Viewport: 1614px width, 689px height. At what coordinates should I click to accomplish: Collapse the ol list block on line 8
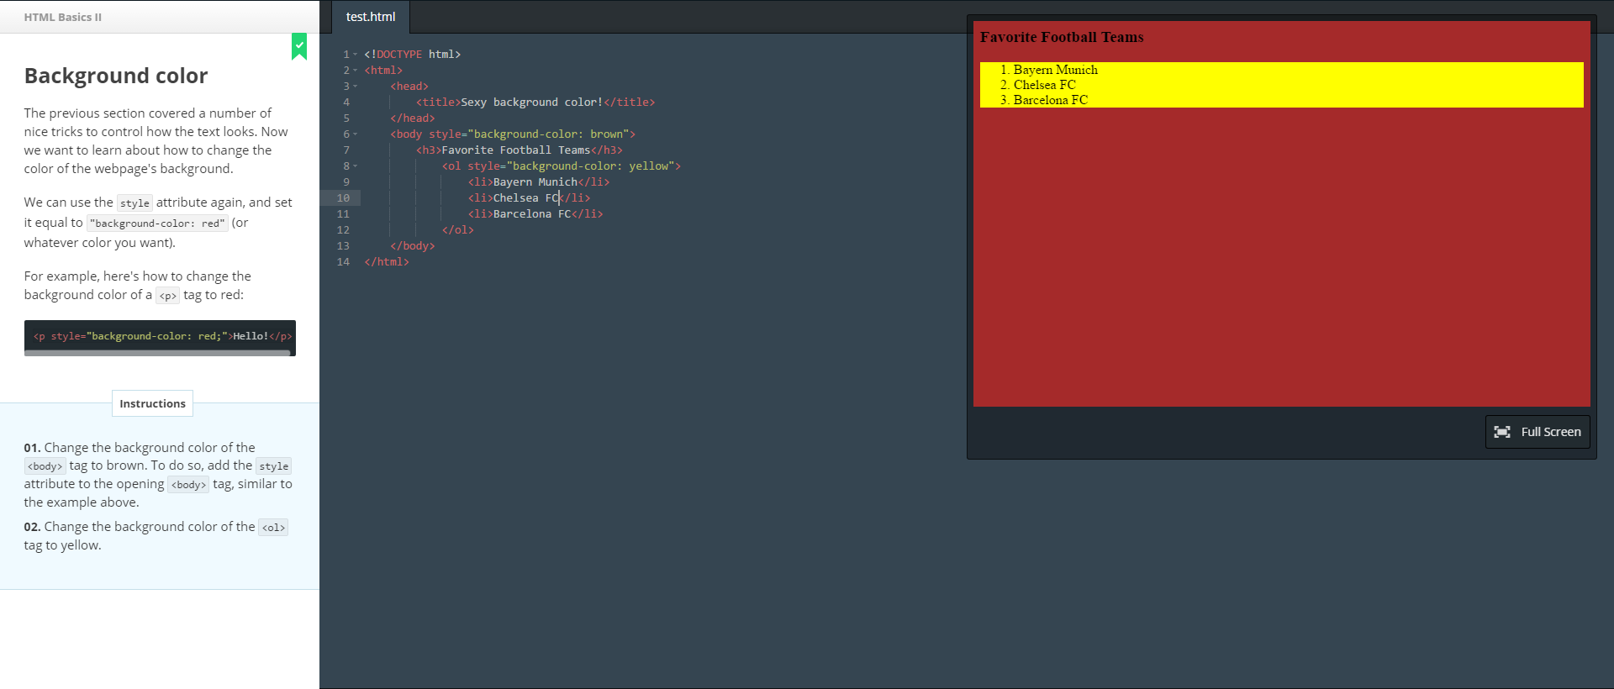pyautogui.click(x=356, y=166)
